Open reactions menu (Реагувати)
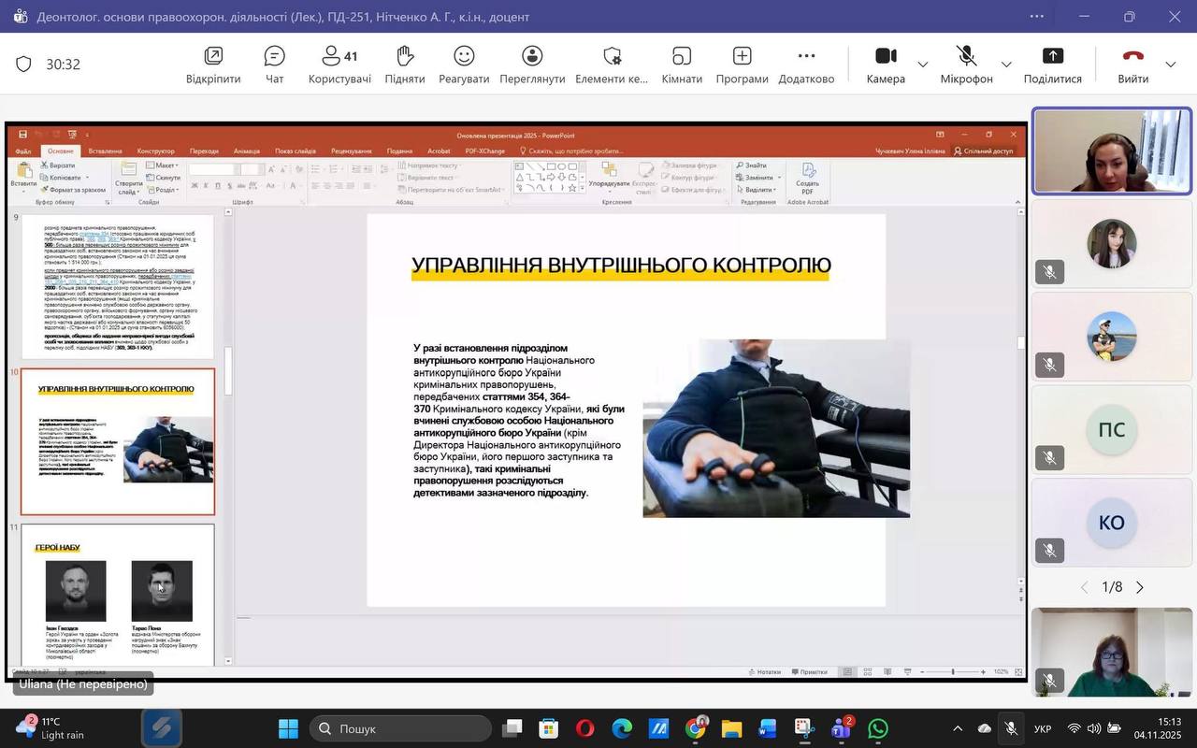 click(464, 65)
